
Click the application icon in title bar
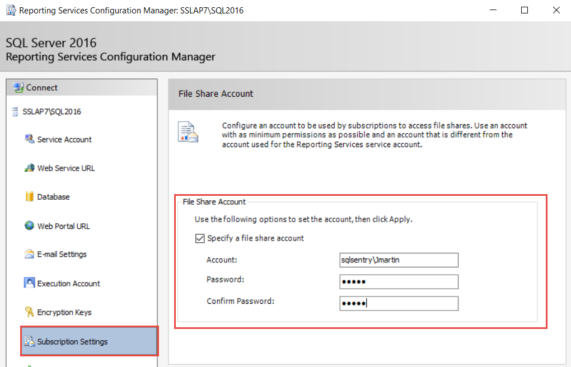coord(11,10)
